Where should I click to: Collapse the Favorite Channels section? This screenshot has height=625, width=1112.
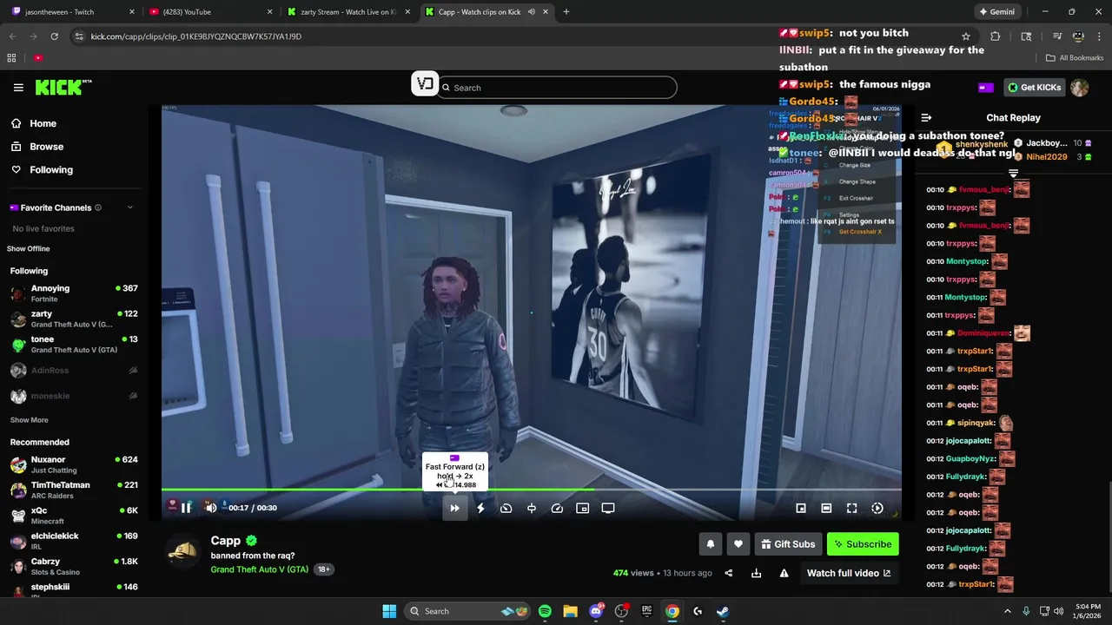(x=130, y=207)
